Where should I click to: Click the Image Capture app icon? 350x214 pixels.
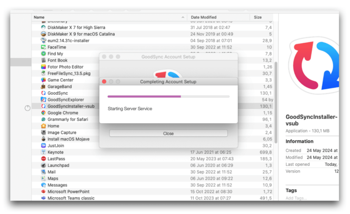[x=43, y=132]
